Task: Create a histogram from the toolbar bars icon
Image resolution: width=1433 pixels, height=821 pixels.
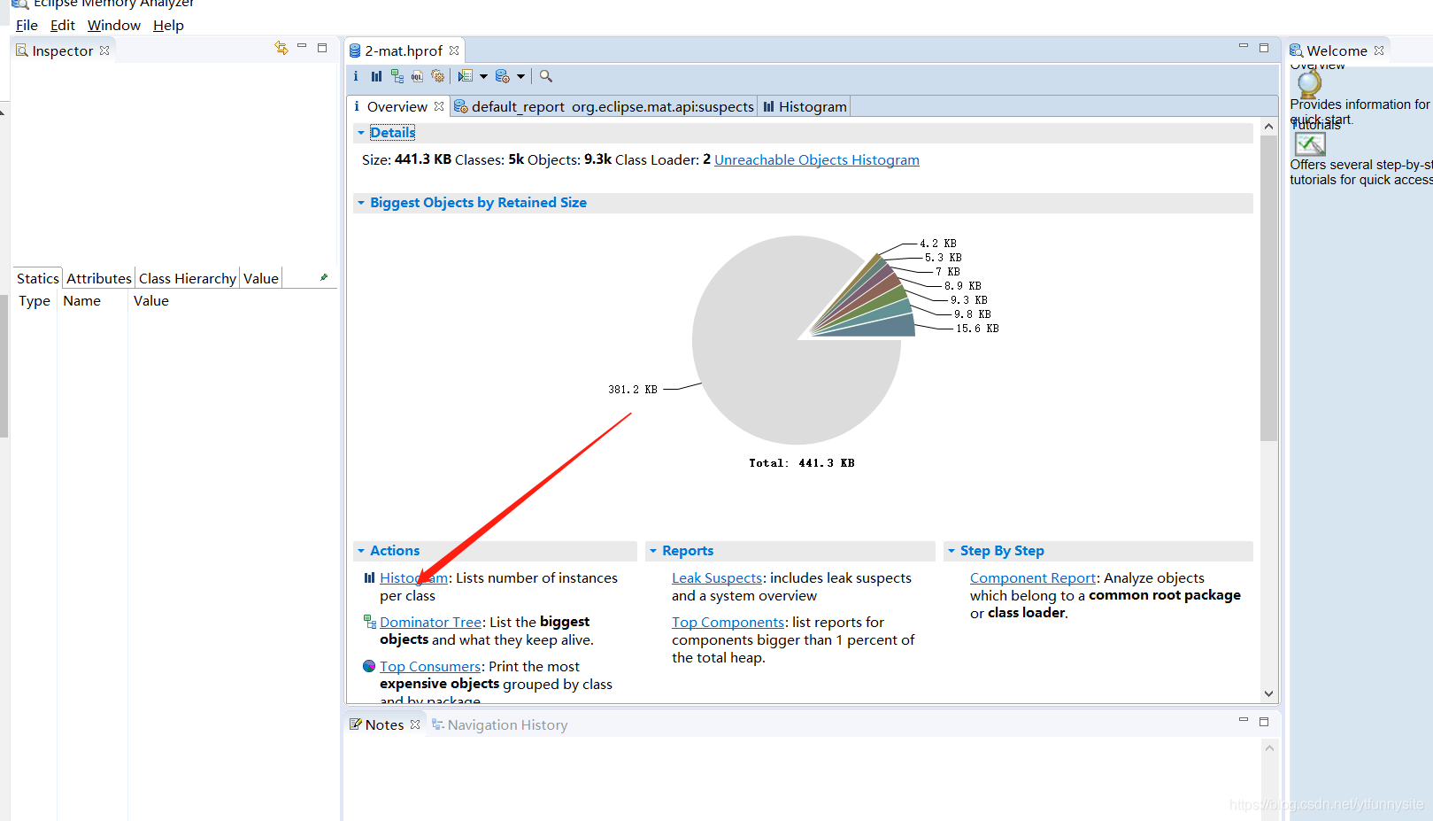Action: pyautogui.click(x=376, y=76)
